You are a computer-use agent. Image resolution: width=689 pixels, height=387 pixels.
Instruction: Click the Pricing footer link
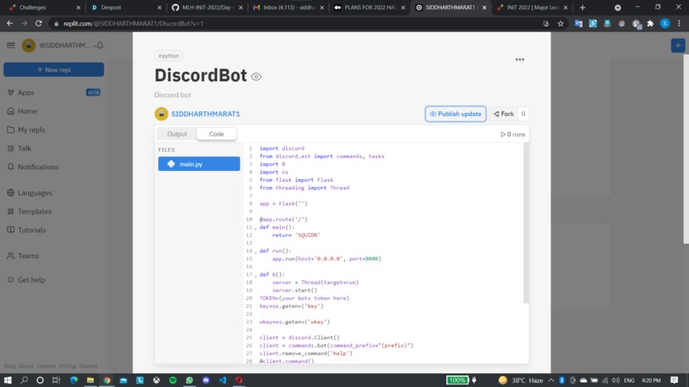(x=68, y=366)
